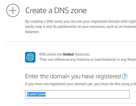Click the 'Create a DNS zone' heading

tap(56, 11)
